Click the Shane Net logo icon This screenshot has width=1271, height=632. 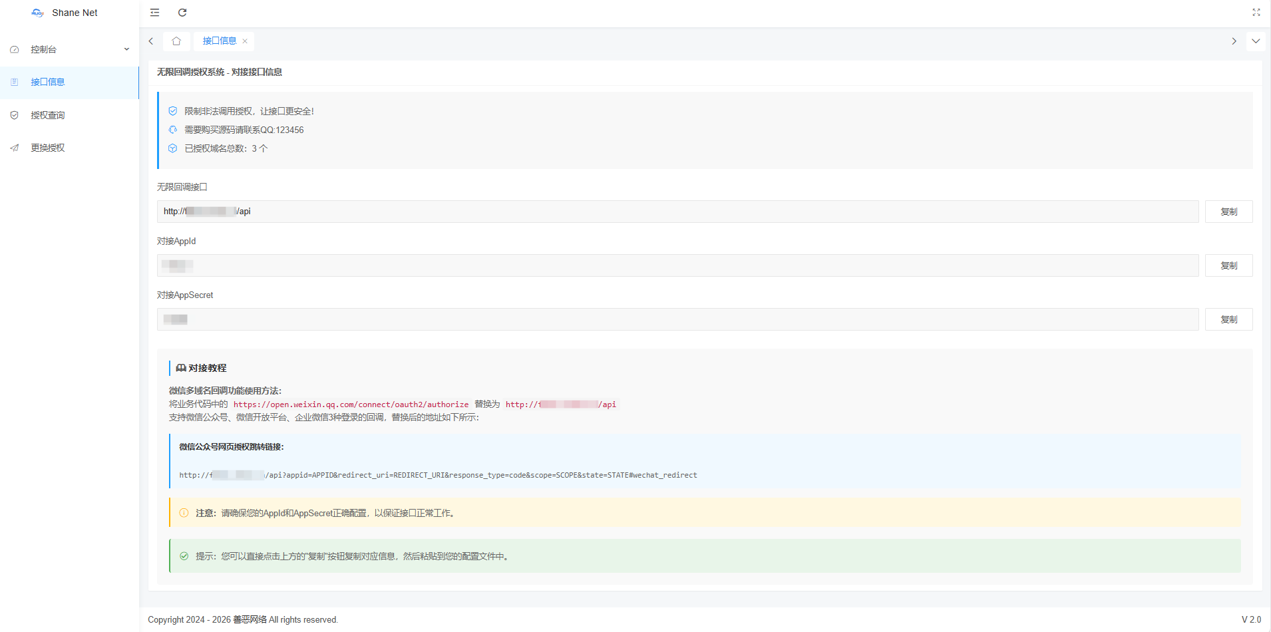[x=37, y=13]
